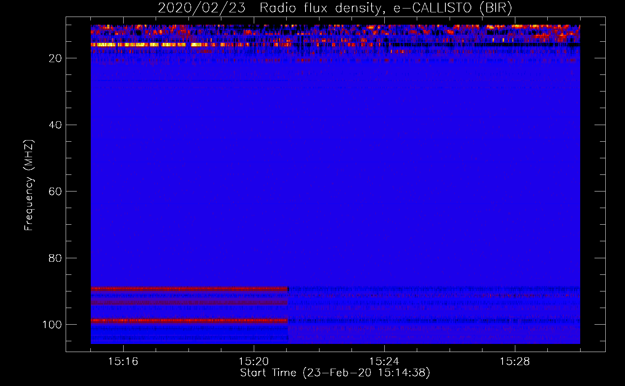Image resolution: width=625 pixels, height=386 pixels.
Task: Click the 15:20 time axis label
Action: click(x=253, y=362)
